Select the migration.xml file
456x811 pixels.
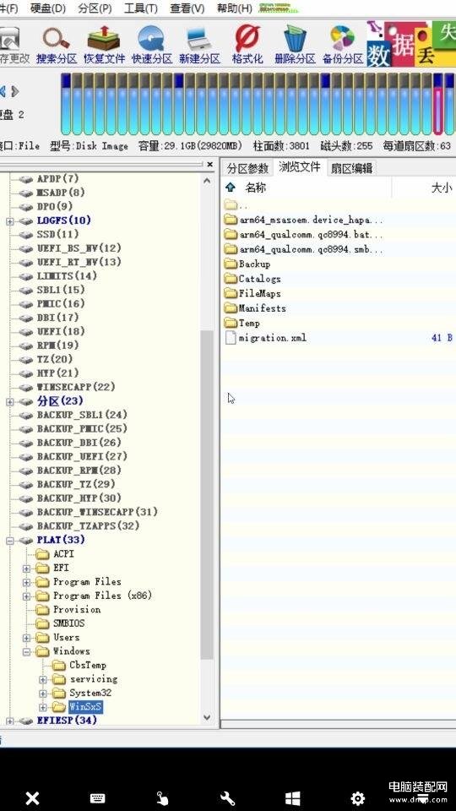pyautogui.click(x=266, y=338)
